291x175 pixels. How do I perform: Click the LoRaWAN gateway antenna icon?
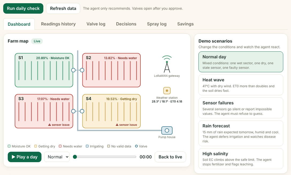click(x=167, y=64)
